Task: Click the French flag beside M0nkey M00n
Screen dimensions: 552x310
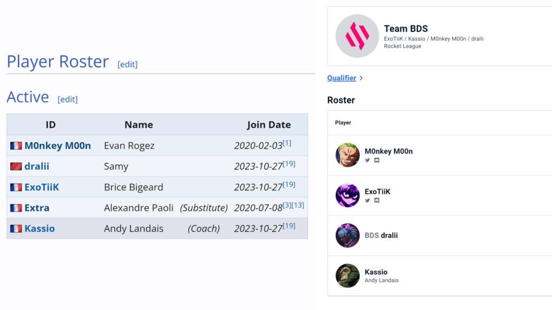Action: pyautogui.click(x=15, y=145)
